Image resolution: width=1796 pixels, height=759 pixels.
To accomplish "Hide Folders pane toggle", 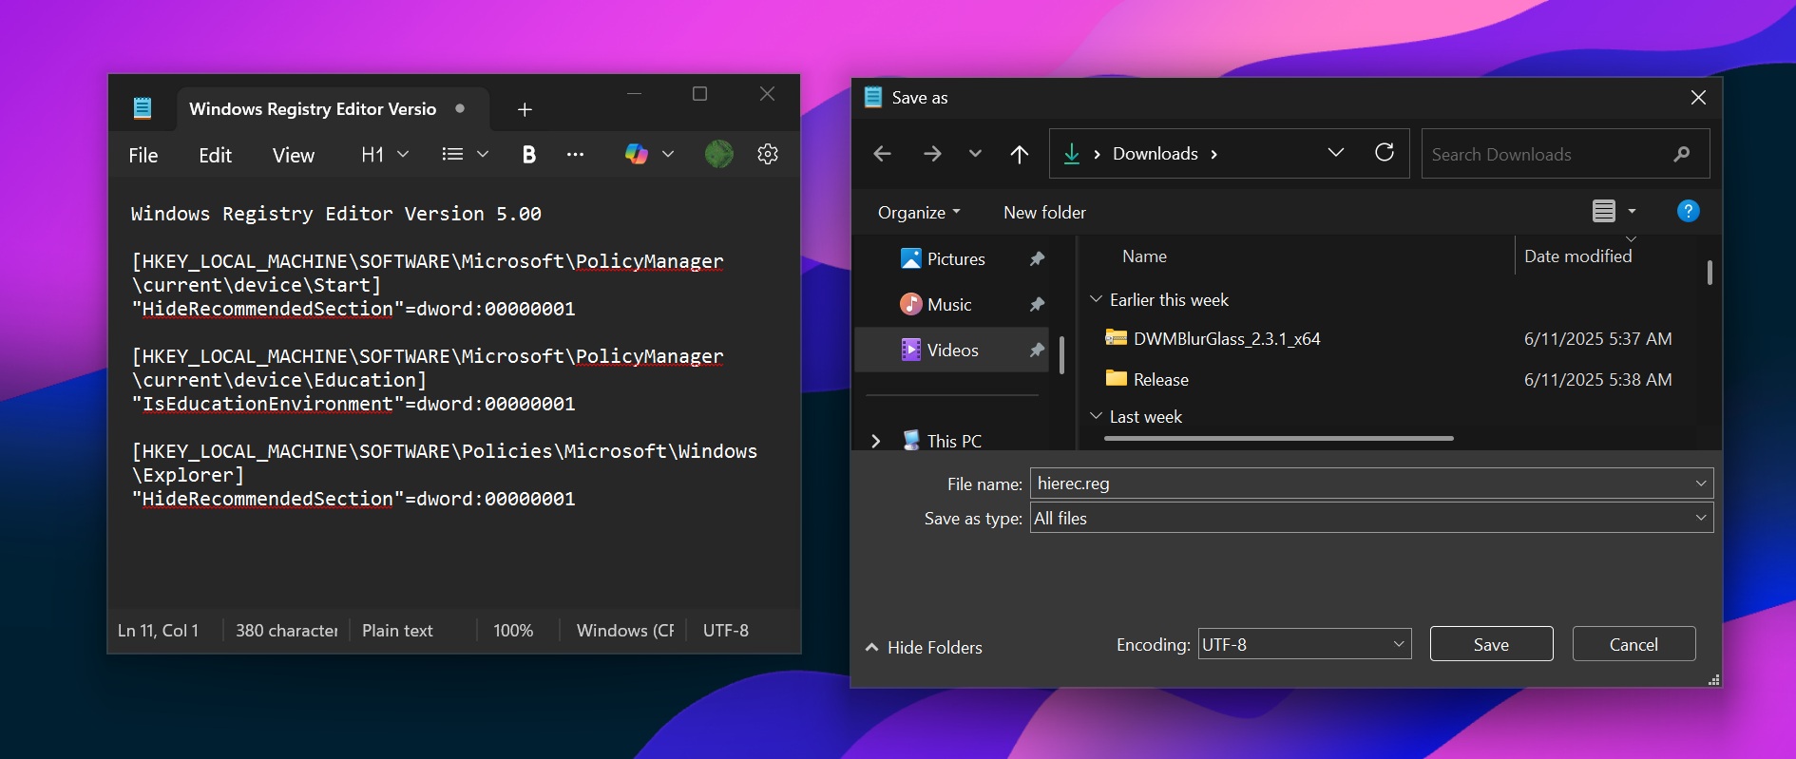I will click(x=924, y=647).
